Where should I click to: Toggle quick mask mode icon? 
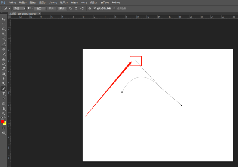pos(3,128)
